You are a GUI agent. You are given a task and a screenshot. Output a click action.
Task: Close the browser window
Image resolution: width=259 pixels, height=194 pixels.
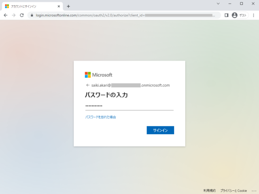point(253,4)
